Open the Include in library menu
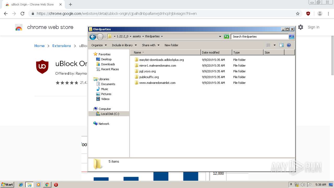Viewport: 334px width, 188px height. [x=124, y=45]
